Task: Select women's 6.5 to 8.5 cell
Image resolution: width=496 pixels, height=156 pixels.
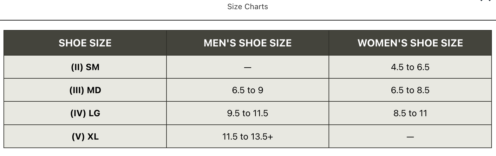Action: tap(410, 90)
